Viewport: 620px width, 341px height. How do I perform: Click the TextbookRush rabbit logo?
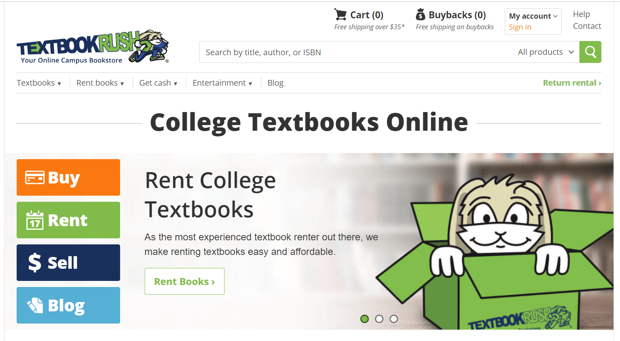[x=93, y=47]
